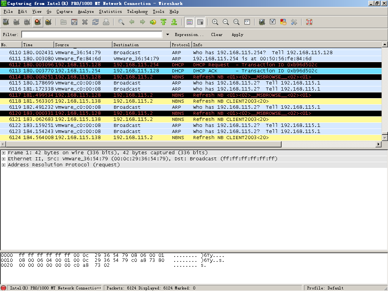Zoom in on packet text

215,22
